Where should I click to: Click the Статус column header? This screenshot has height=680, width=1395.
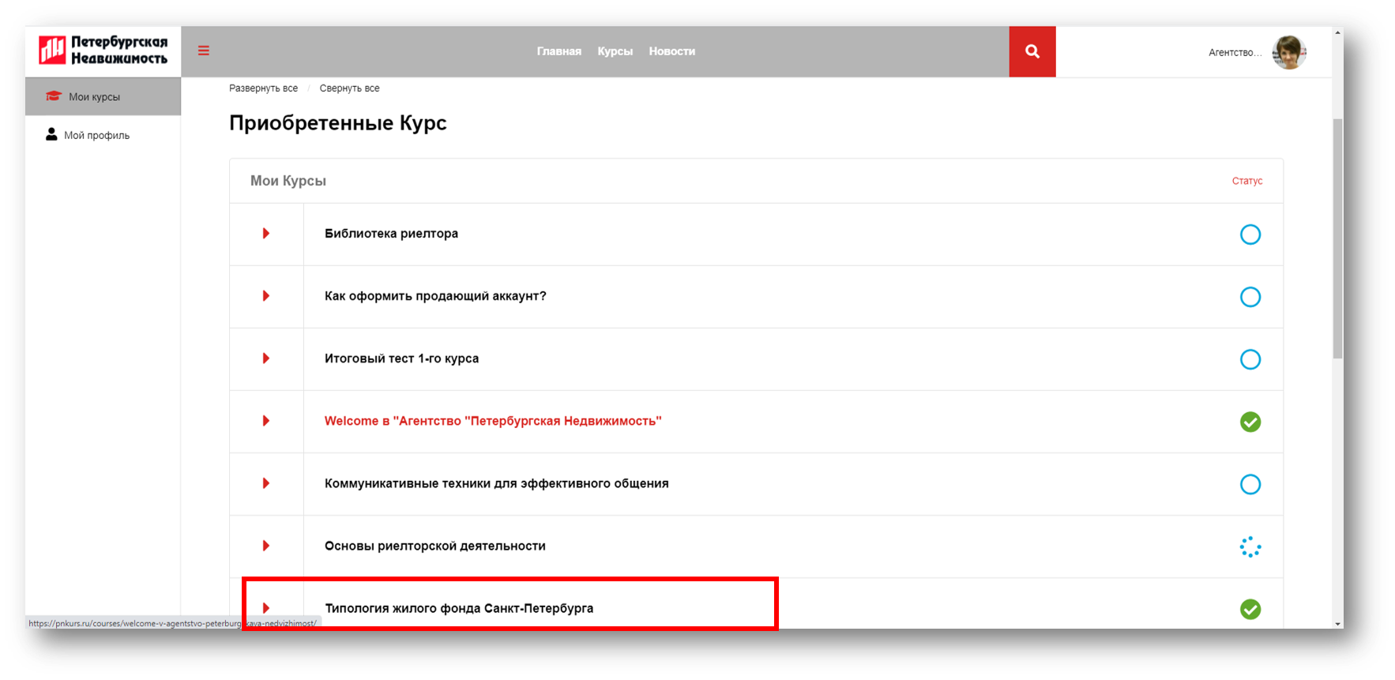coord(1247,181)
